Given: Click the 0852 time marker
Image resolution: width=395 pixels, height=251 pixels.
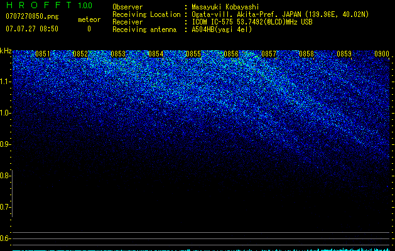Looking at the screenshot, I should (80, 54).
